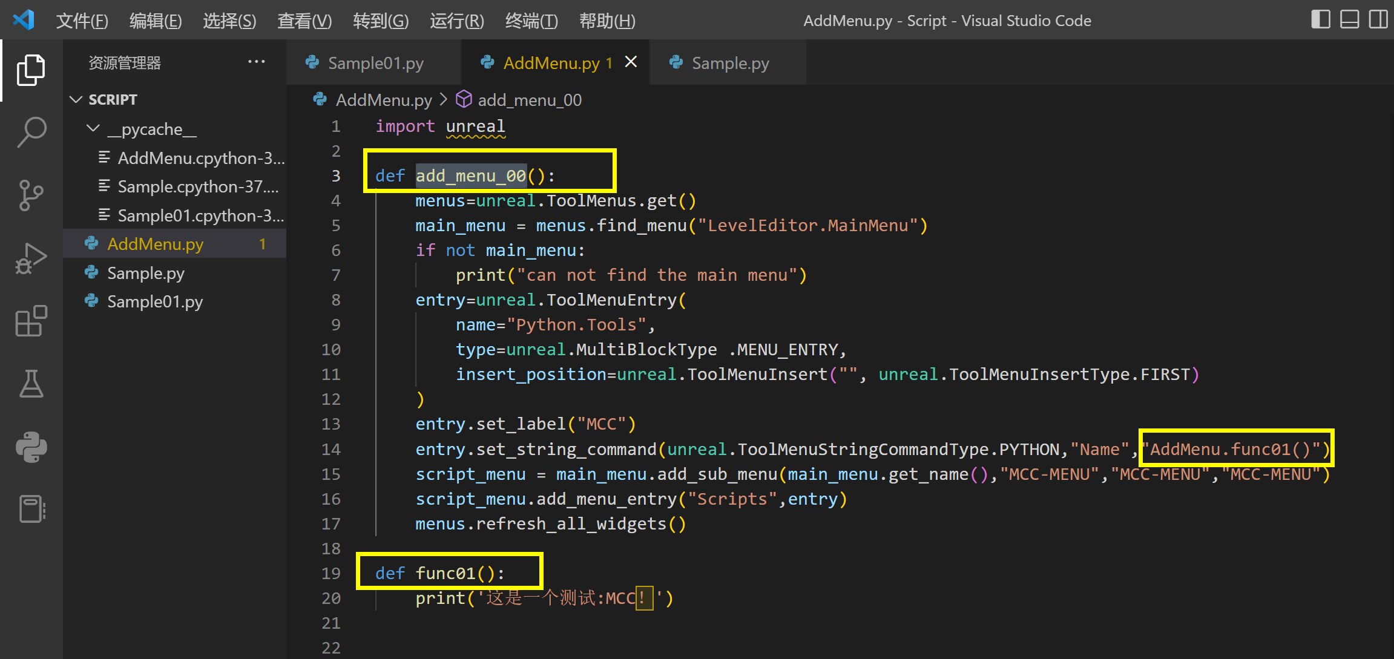
Task: Click the highlighted add_menu_00 function name
Action: pos(471,175)
